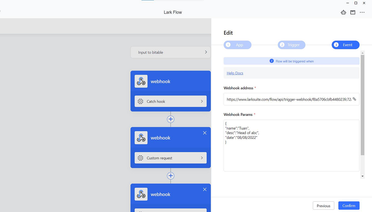Click the second webhook node icon
The height and width of the screenshot is (212, 372).
pyautogui.click(x=141, y=138)
